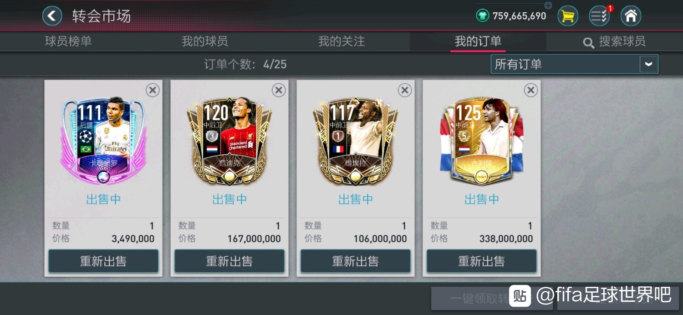Image resolution: width=683 pixels, height=315 pixels.
Task: Remove the Gullit 125 listing
Action: pyautogui.click(x=531, y=90)
